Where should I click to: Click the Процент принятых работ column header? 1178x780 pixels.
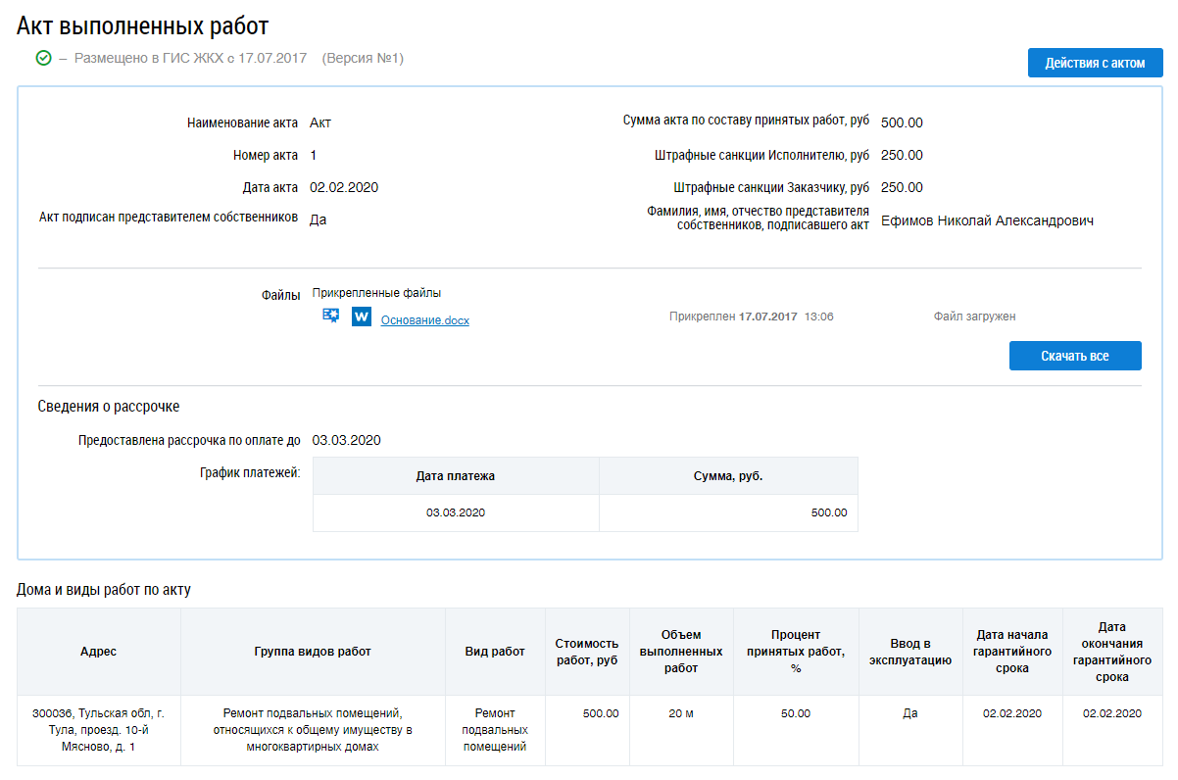point(795,652)
